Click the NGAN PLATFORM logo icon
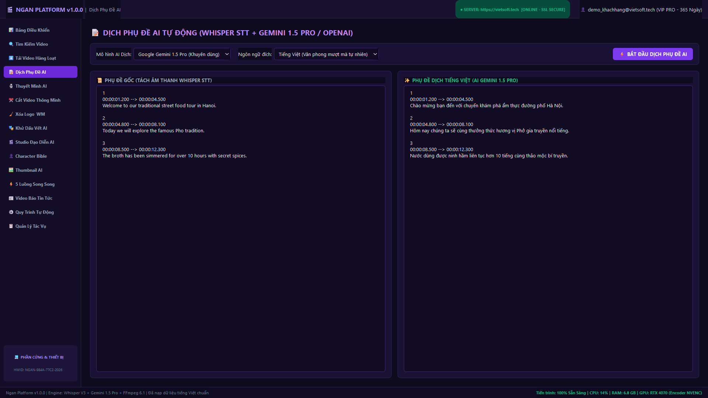Screen dimensions: 708x398 click(10, 10)
